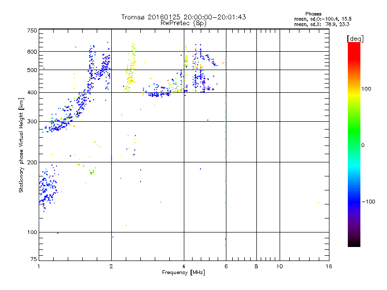Image resolution: width=387 pixels, height=290 pixels.
Task: Select the 'mean, sd,X: 78.9, 23.3' statistics line
Action: click(322, 24)
